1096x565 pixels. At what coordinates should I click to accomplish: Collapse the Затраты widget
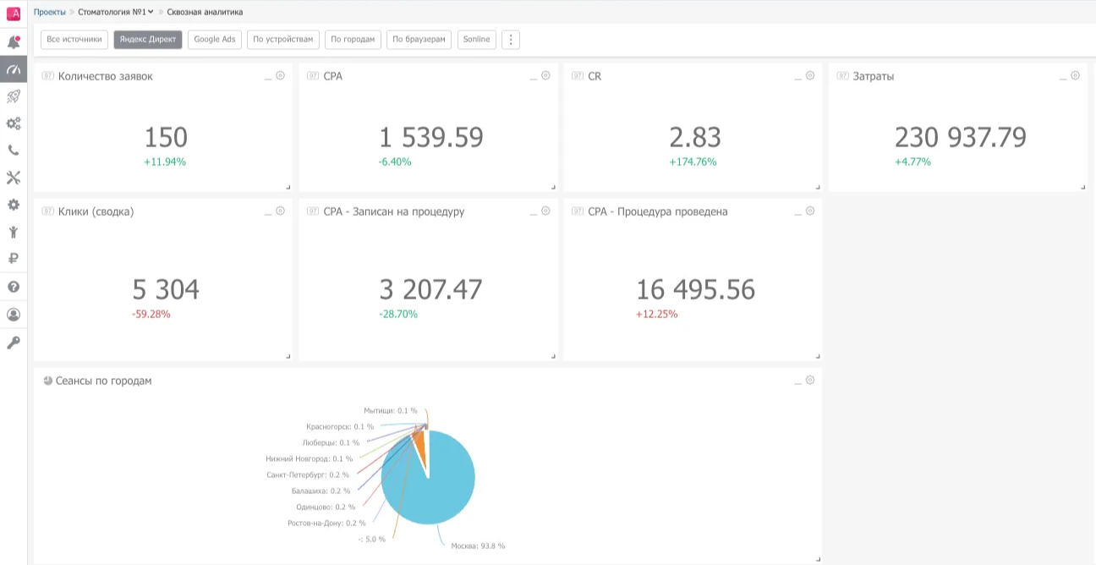pyautogui.click(x=1063, y=76)
